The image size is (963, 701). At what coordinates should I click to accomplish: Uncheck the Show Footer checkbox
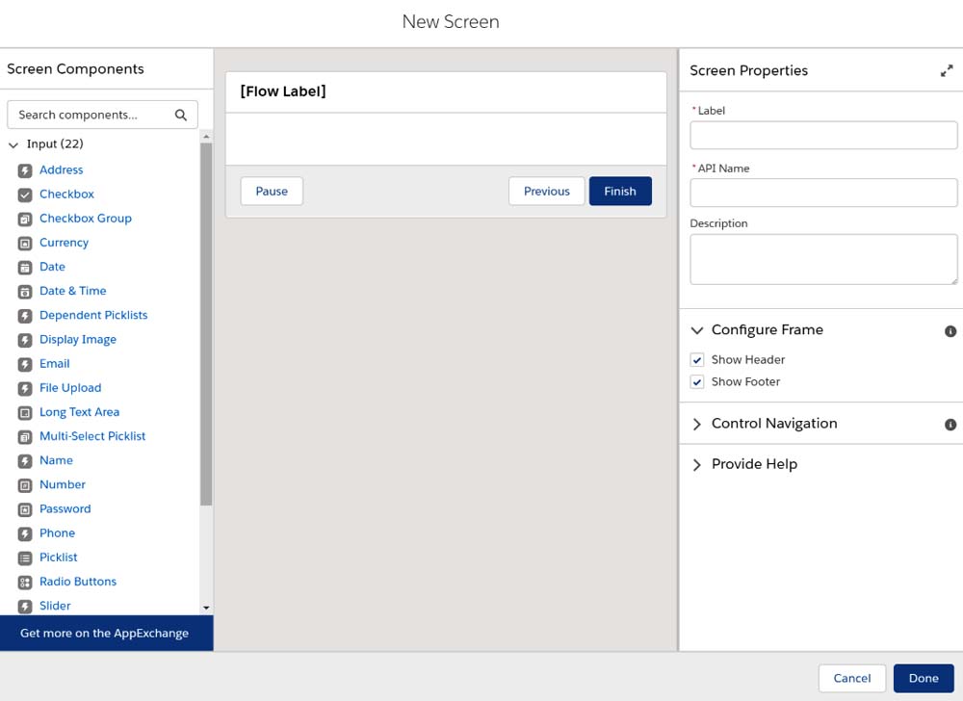[x=697, y=382]
